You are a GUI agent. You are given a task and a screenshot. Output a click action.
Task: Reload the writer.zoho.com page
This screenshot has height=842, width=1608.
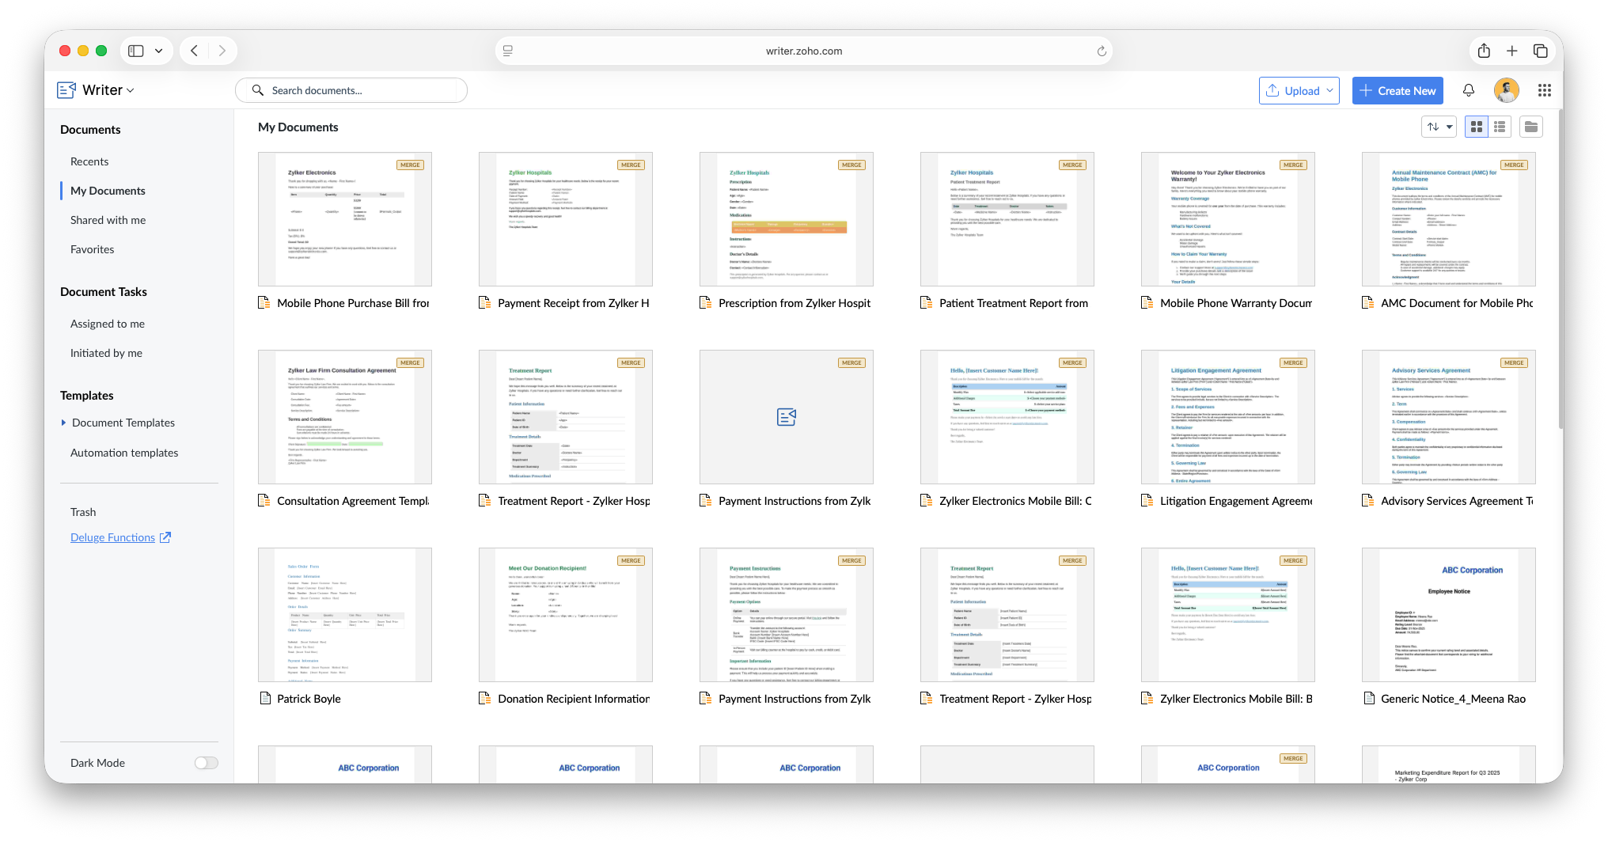tap(1102, 51)
